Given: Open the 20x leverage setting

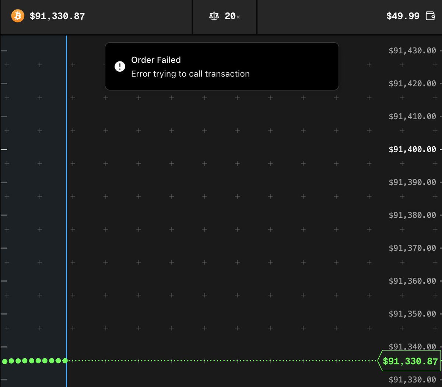Looking at the screenshot, I should 225,17.
